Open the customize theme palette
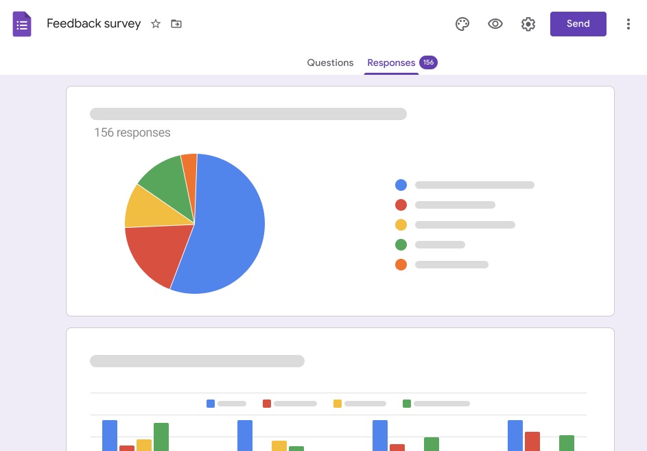Viewport: 647px width, 451px height. [x=462, y=24]
